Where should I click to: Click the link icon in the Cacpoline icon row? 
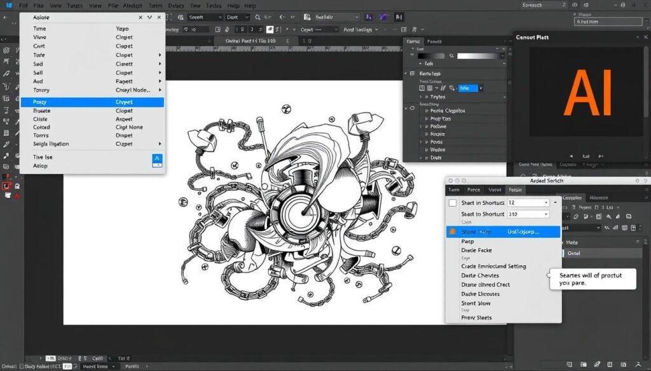pos(576,216)
